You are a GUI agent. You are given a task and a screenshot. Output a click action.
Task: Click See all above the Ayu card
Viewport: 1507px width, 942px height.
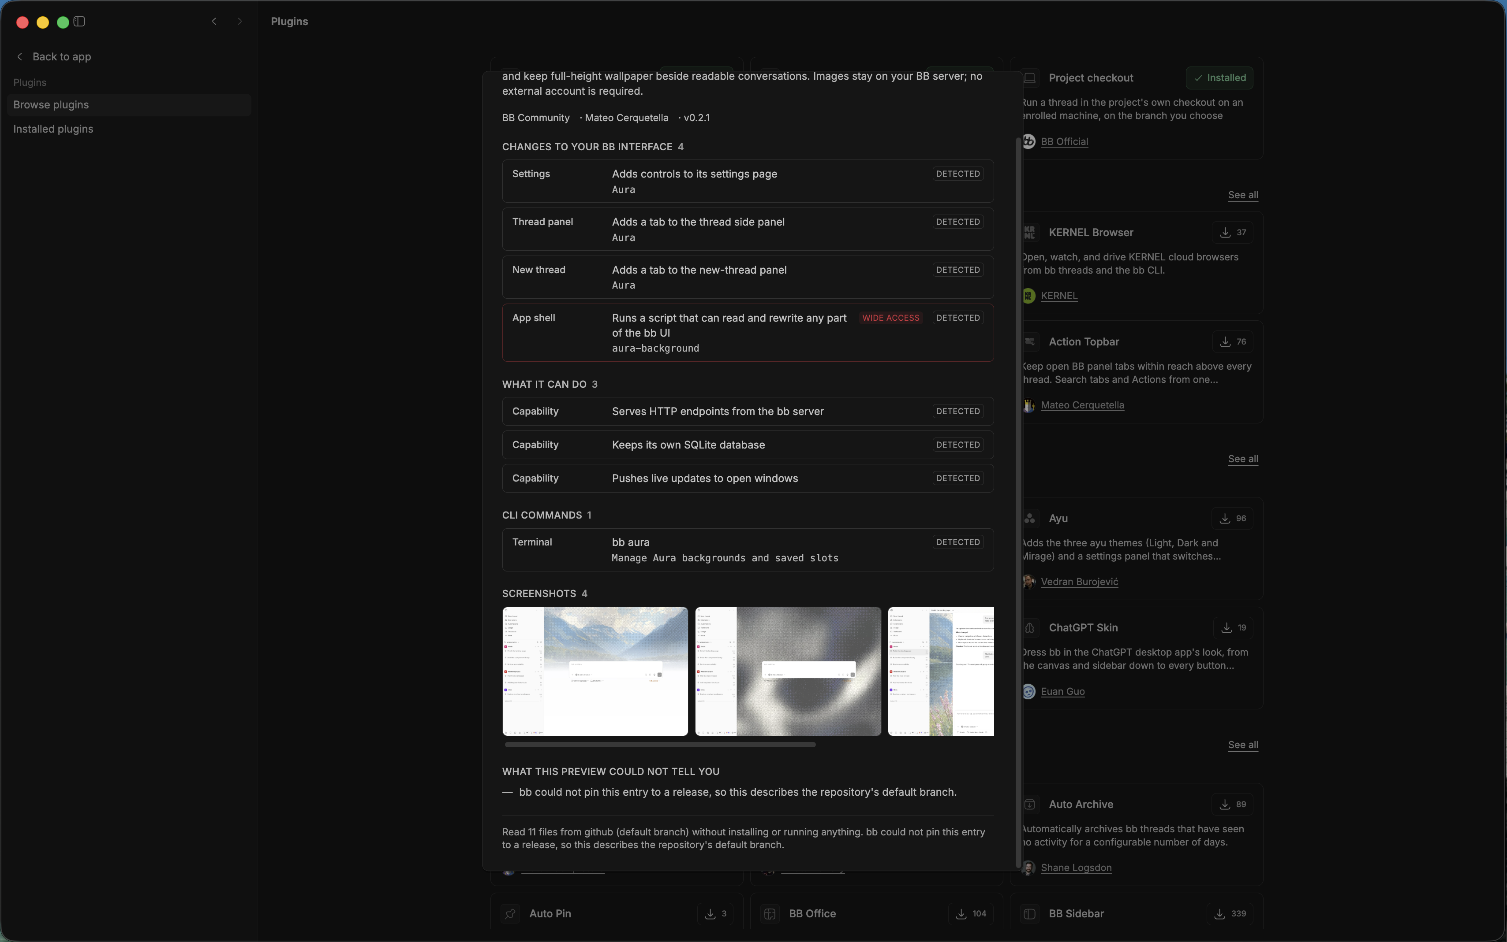pos(1243,459)
